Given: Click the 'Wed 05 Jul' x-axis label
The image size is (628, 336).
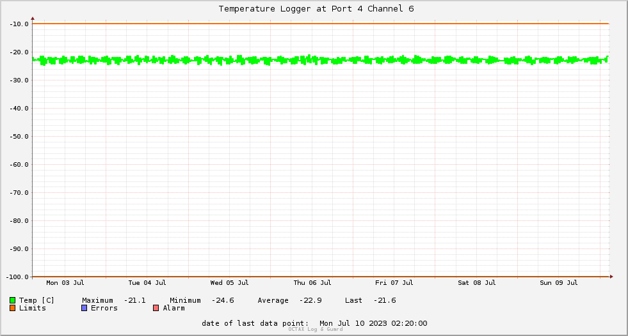Looking at the screenshot, I should coord(229,283).
